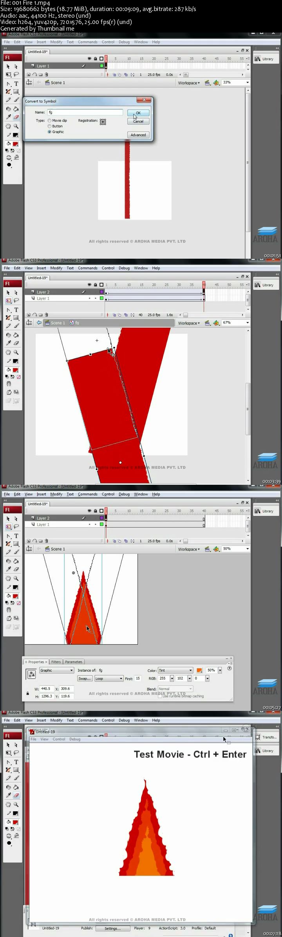Click the red fill color swatch in the Convert to Symbol frame
282x937 pixels.
pyautogui.click(x=16, y=144)
